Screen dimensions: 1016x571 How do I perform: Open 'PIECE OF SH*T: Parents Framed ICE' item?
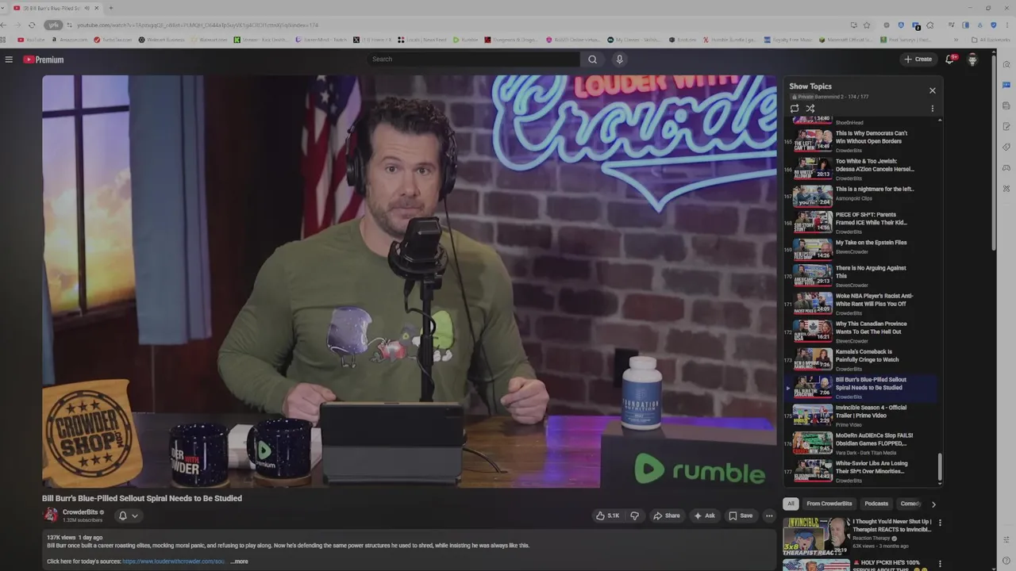point(861,222)
